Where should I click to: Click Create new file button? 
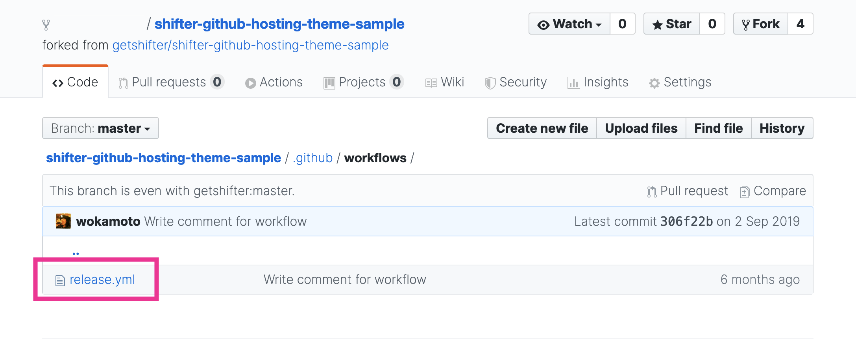coord(542,128)
